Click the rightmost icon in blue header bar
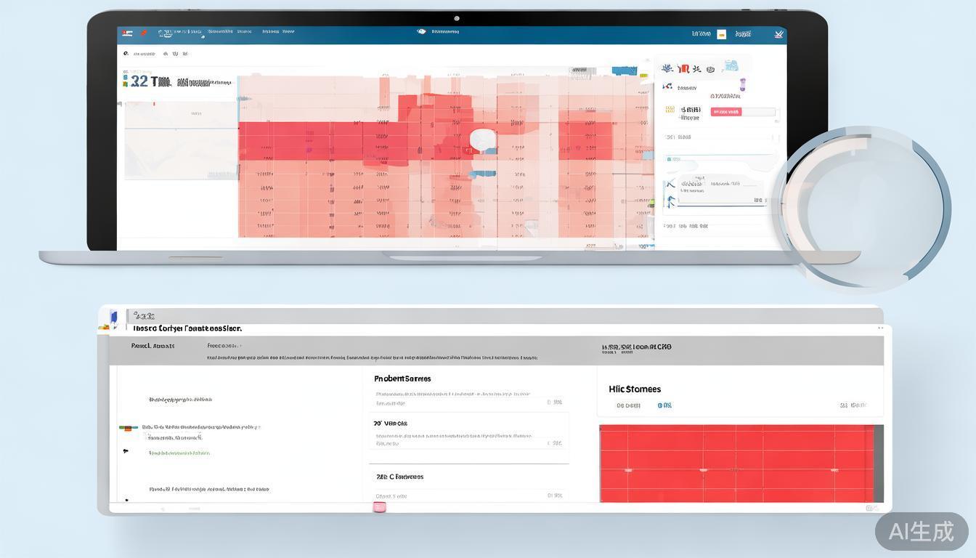The height and width of the screenshot is (558, 976). (778, 34)
